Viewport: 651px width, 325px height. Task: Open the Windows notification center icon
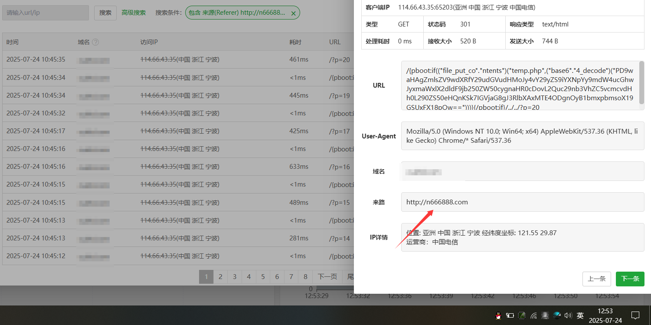click(635, 315)
